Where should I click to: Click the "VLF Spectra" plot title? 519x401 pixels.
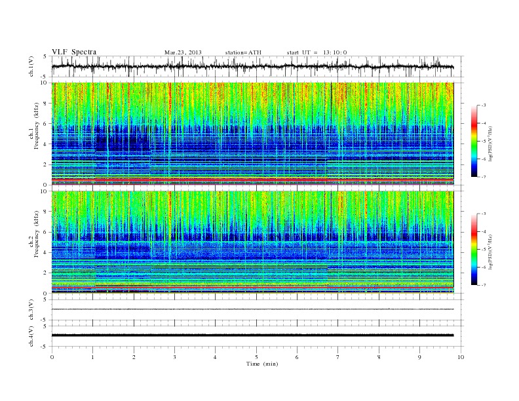pos(74,52)
